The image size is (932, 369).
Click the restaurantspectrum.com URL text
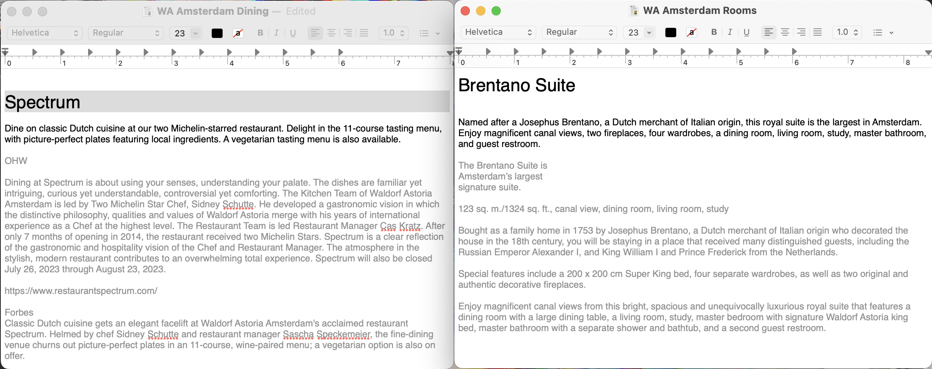[x=81, y=291]
